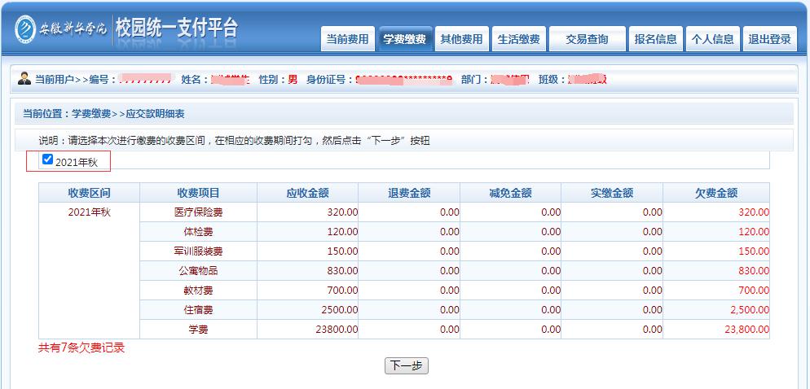This screenshot has height=389, width=810.
Task: Select the 住宿费 fee item cell
Action: (x=198, y=309)
